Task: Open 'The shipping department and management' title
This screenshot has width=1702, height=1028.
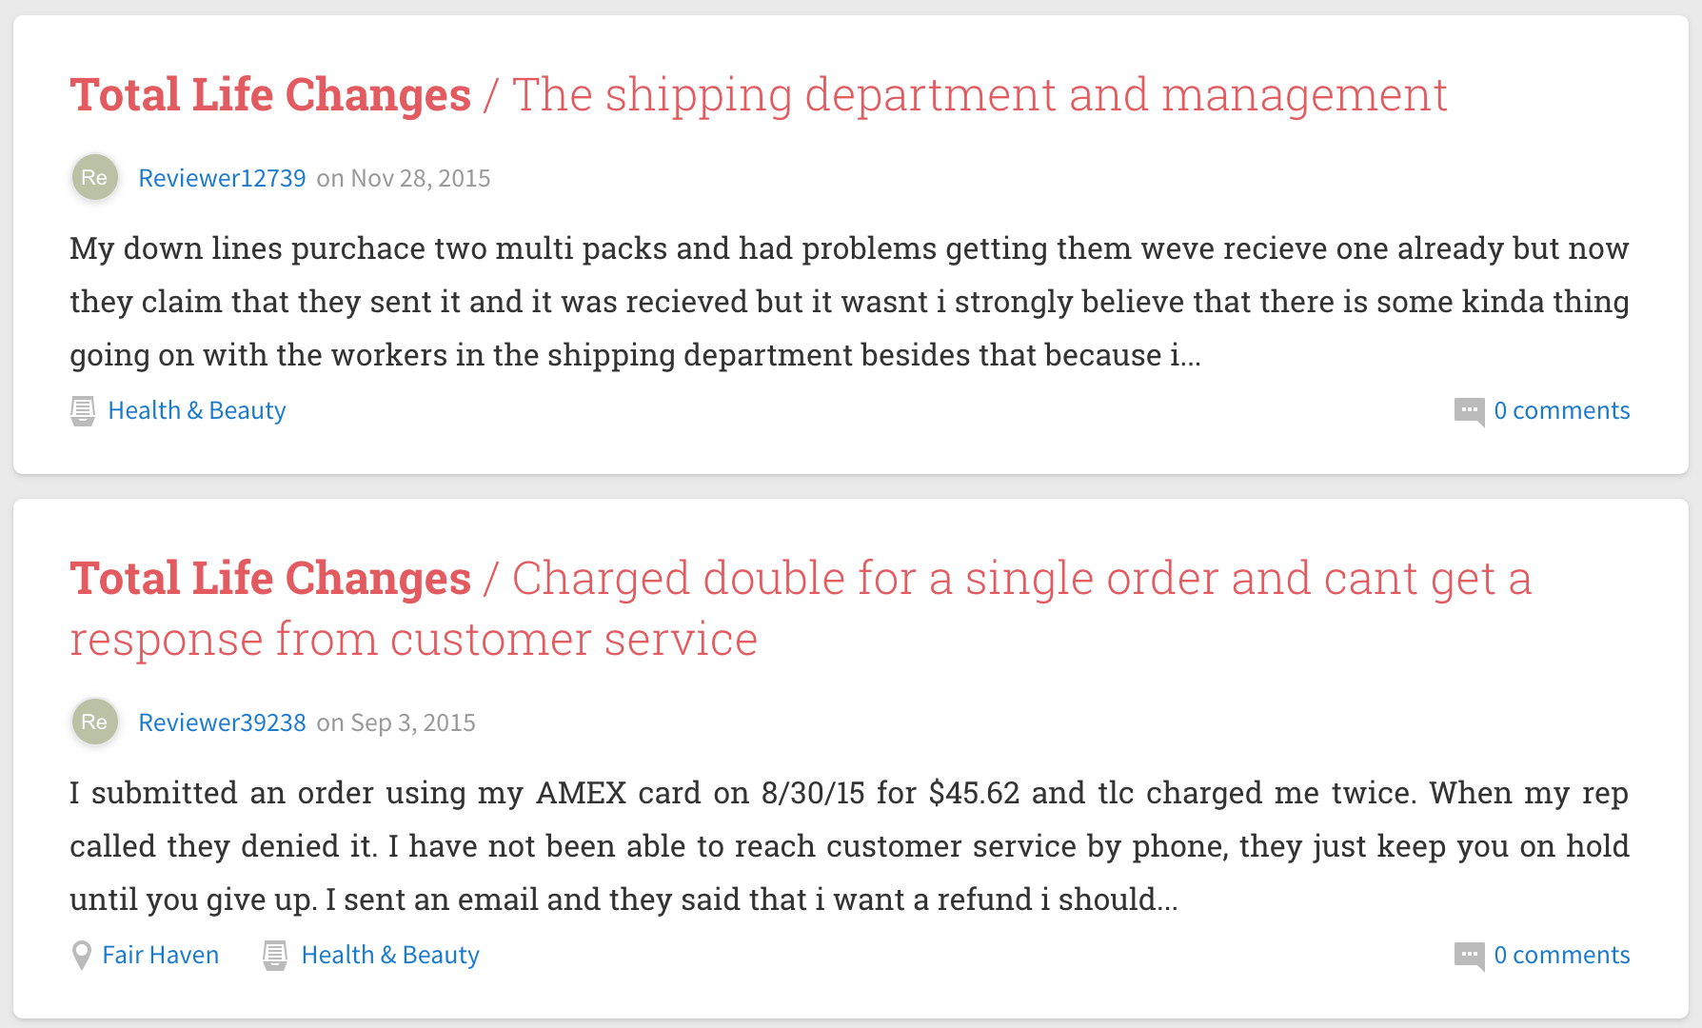Action: 980,95
